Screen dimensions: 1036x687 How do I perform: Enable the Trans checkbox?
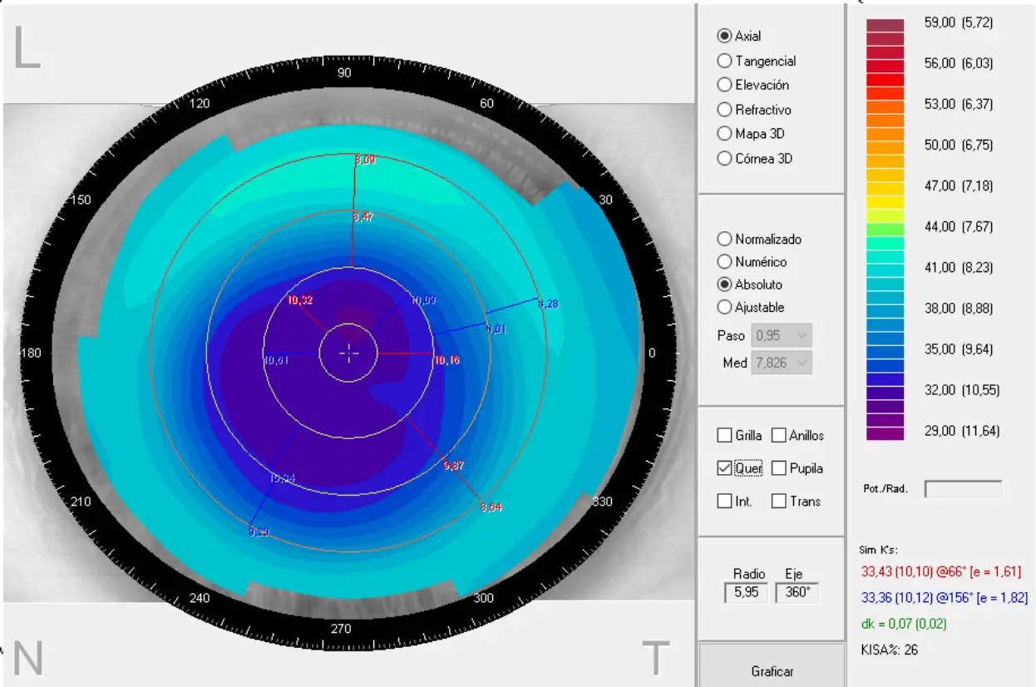click(778, 502)
